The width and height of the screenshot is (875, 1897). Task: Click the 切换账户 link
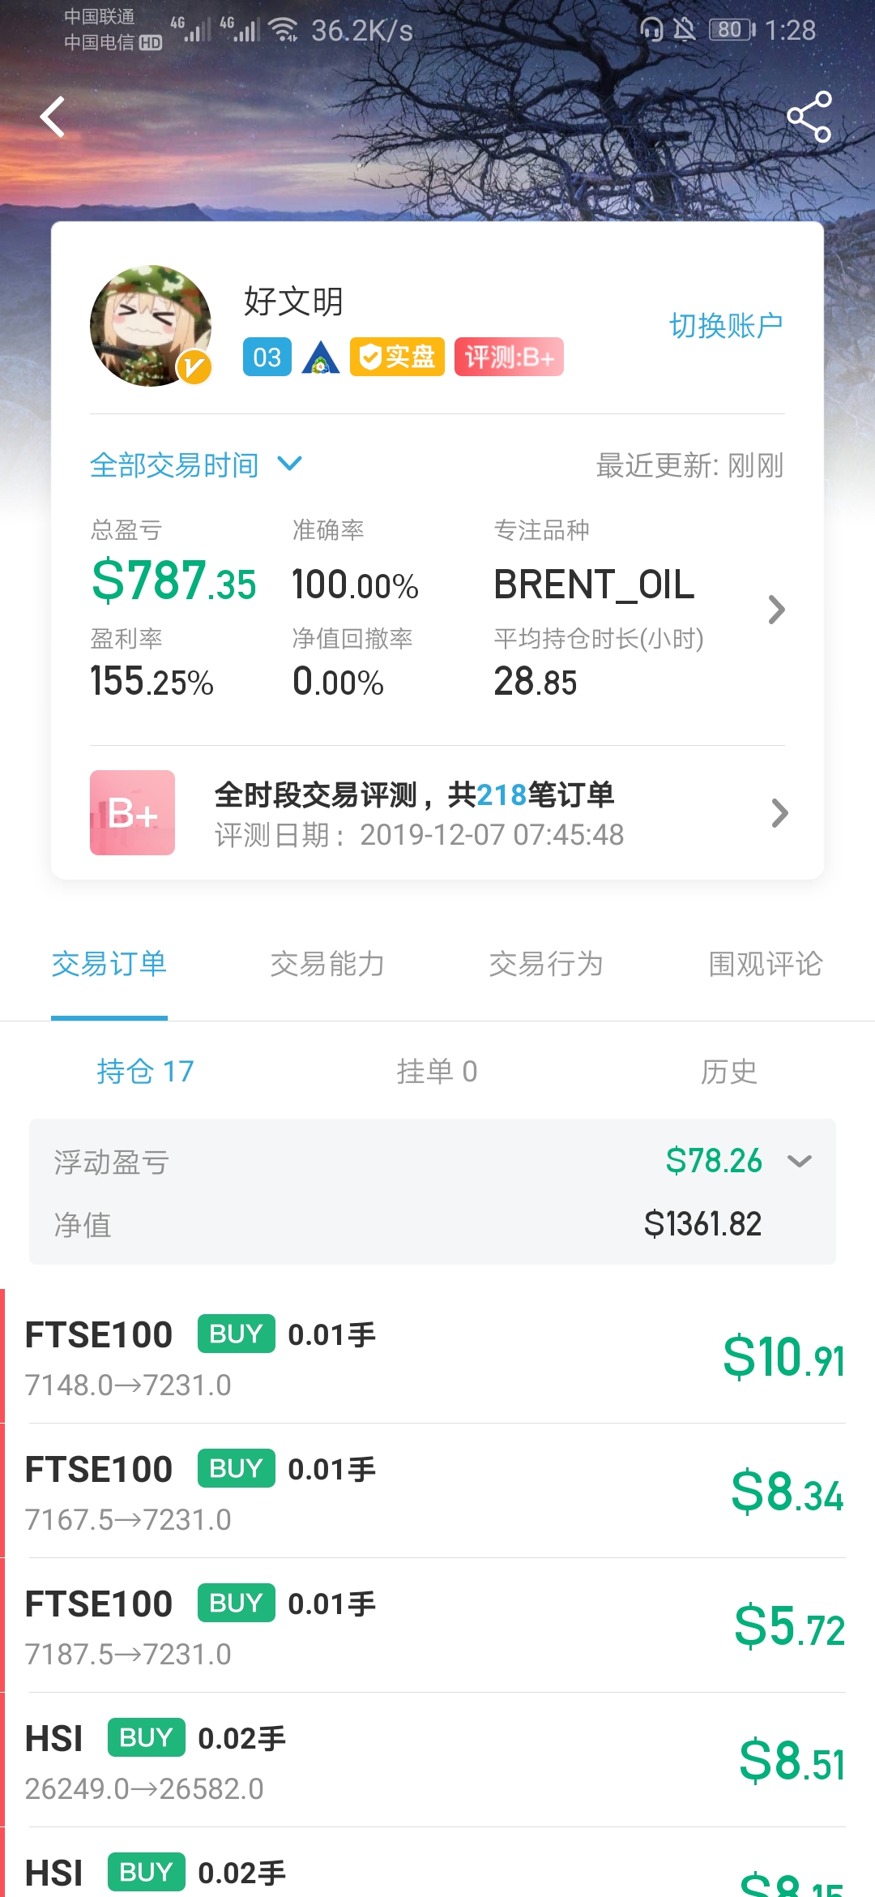[x=726, y=325]
